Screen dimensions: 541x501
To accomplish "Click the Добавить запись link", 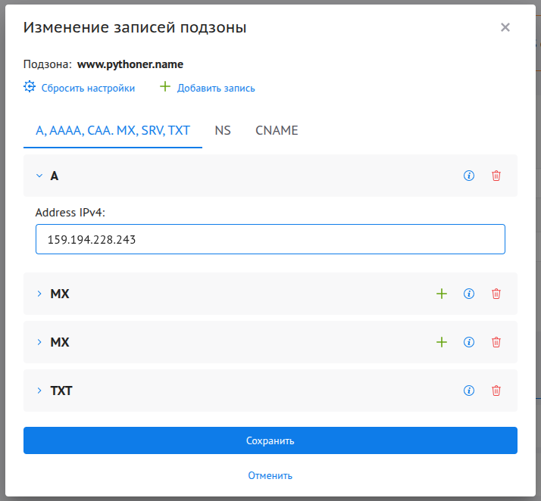I will pyautogui.click(x=216, y=89).
